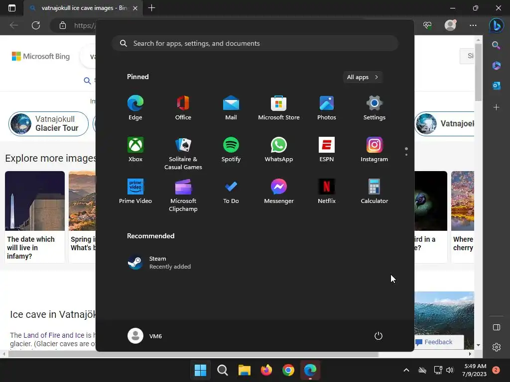This screenshot has height=382, width=510.
Task: Click the Windows Start button on taskbar
Action: (x=200, y=370)
